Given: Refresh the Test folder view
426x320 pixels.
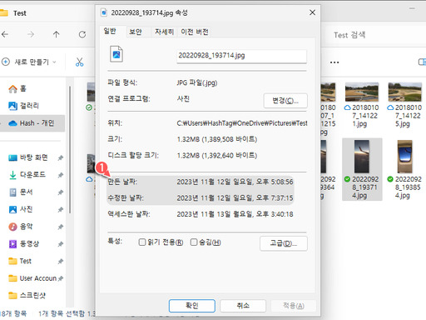Looking at the screenshot, I should (x=82, y=34).
